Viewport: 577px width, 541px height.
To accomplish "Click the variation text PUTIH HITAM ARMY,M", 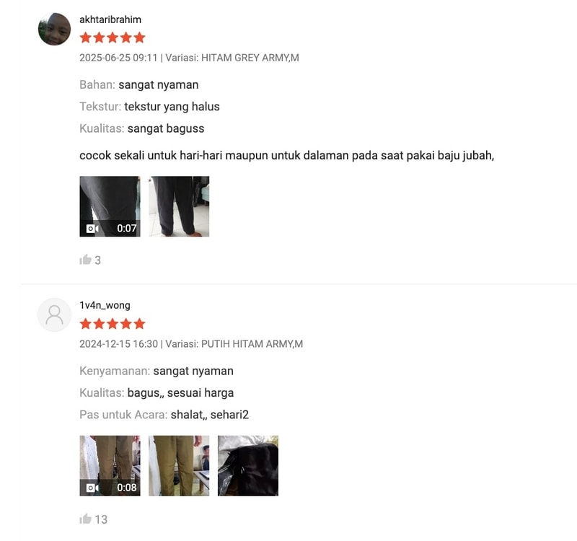I will tap(252, 344).
